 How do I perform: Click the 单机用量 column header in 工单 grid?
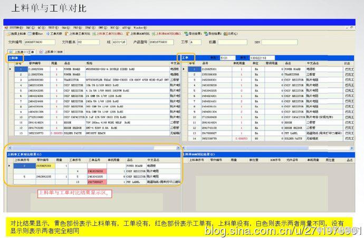[x=242, y=63]
